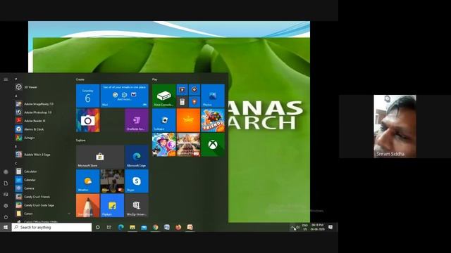Image resolution: width=451 pixels, height=253 pixels.
Task: Select the Create group heading
Action: [80, 79]
